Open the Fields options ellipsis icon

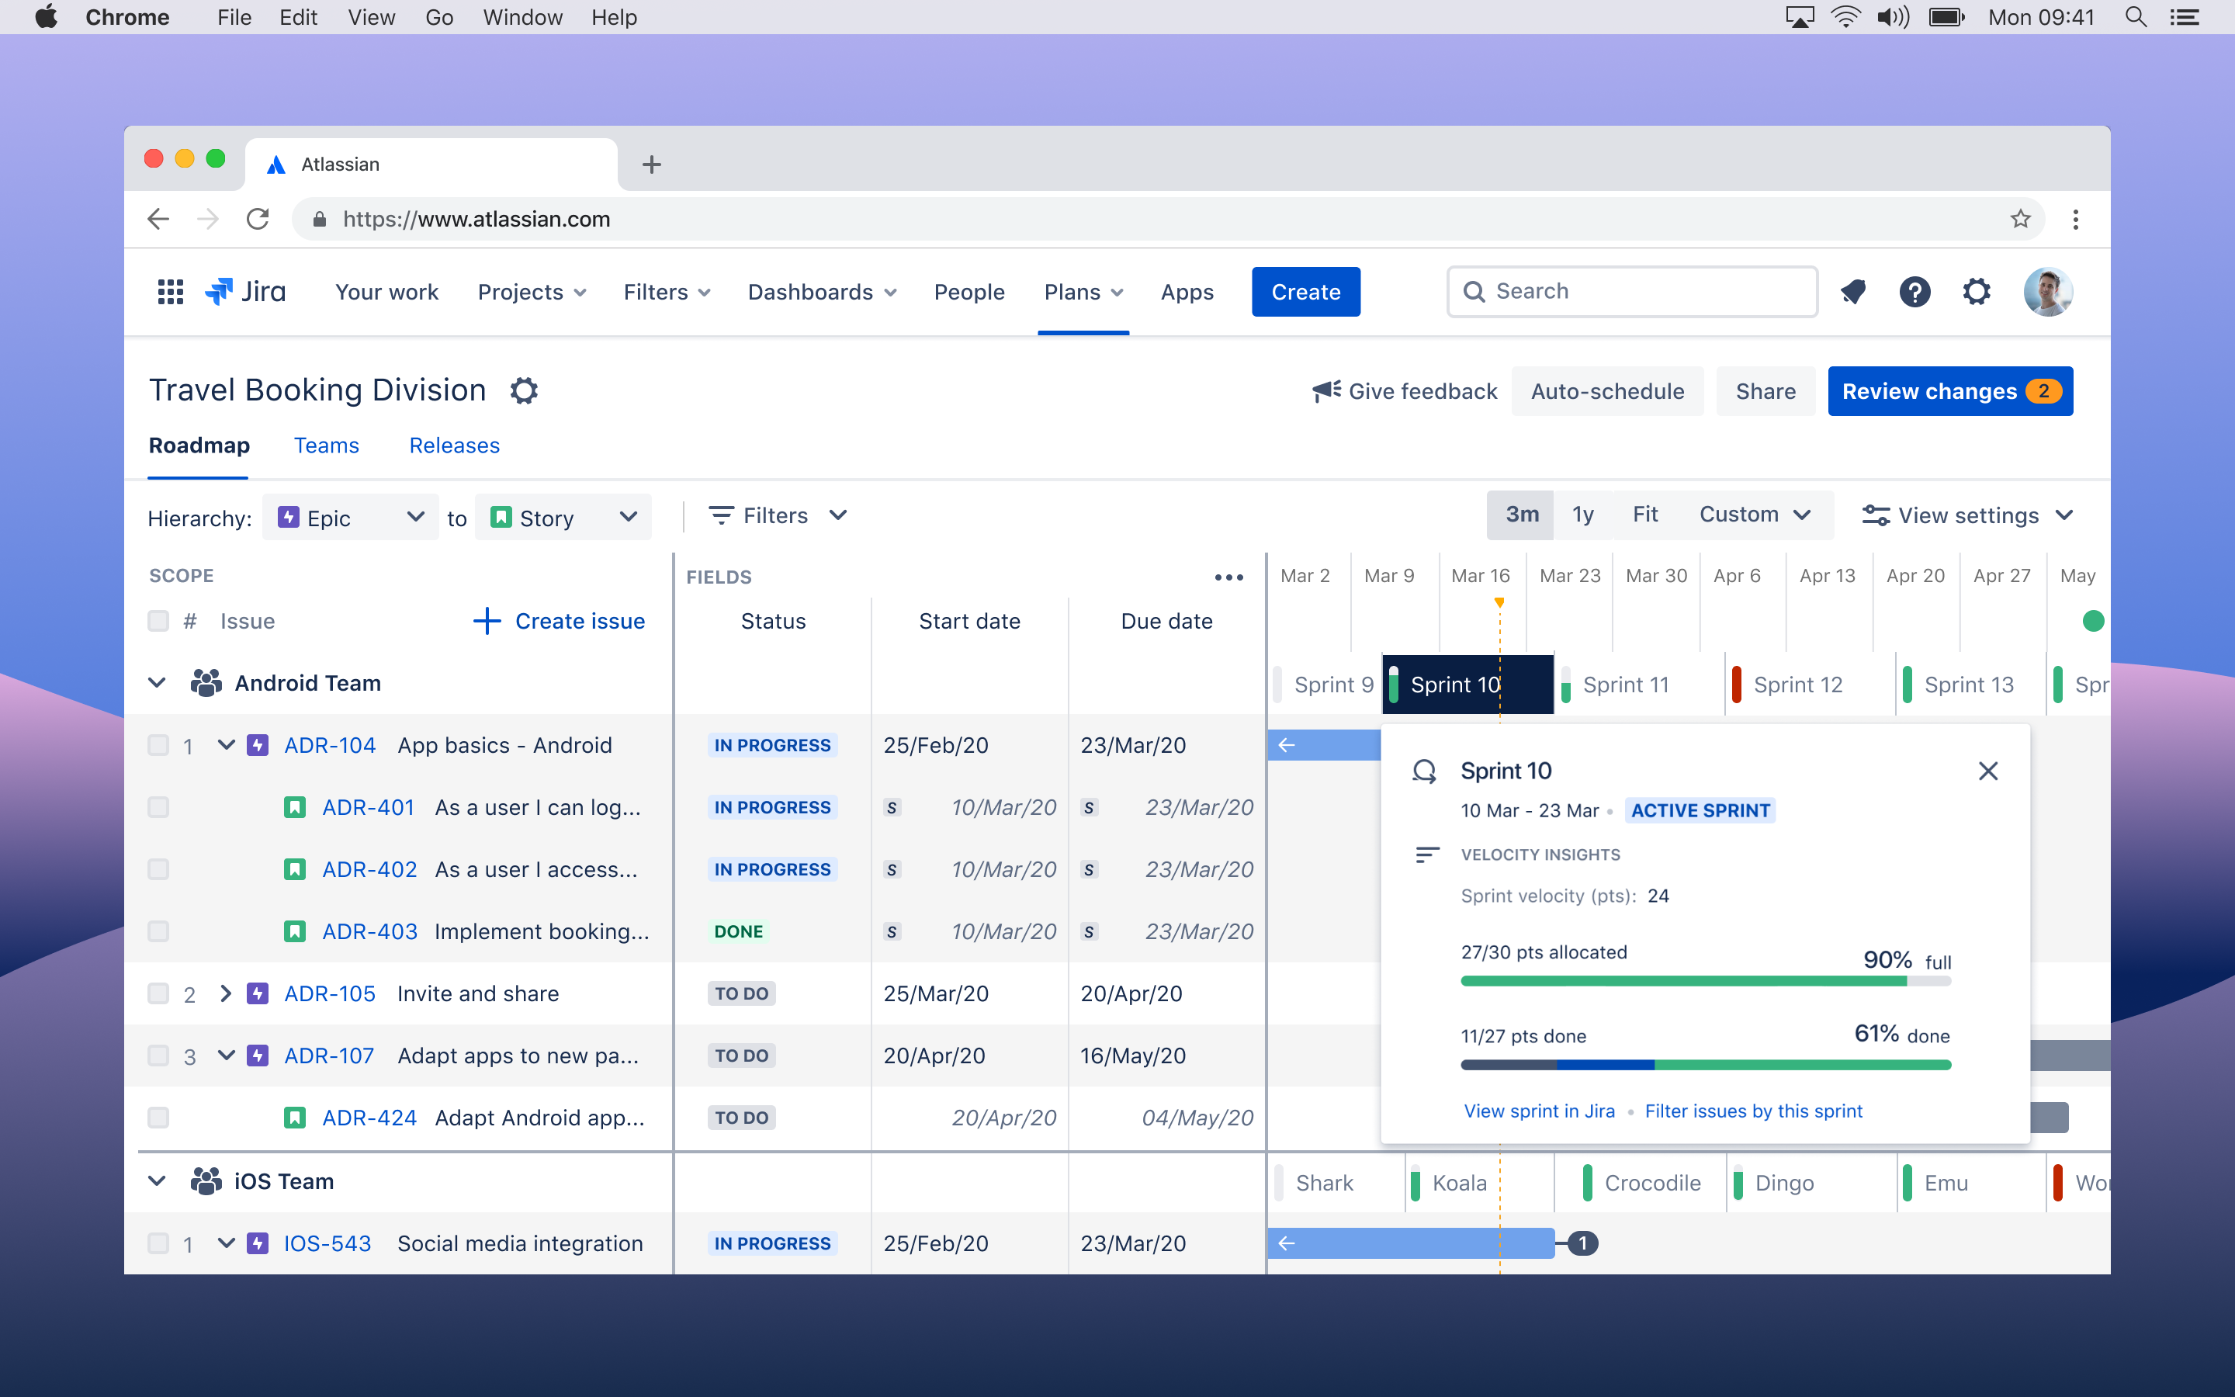tap(1228, 577)
